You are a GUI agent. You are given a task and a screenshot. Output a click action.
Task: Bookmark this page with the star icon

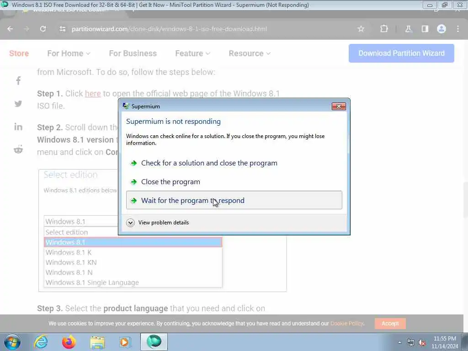(361, 29)
